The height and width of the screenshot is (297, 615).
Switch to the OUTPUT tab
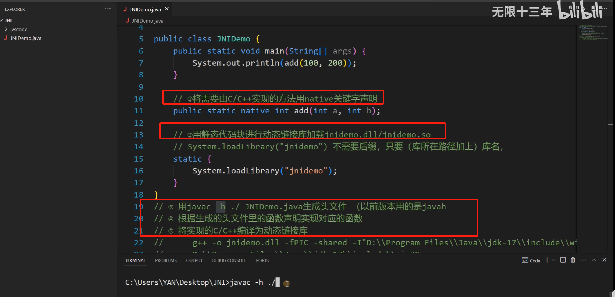pyautogui.click(x=194, y=260)
